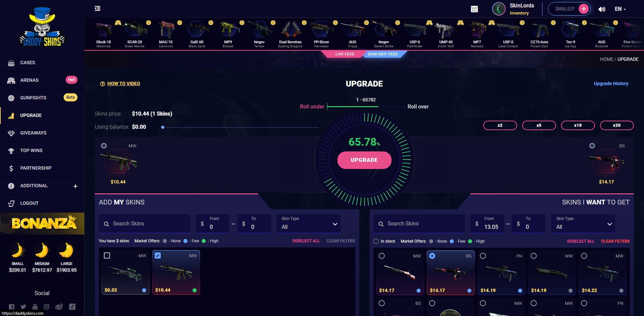Select the Medium banana bonanza
The image size is (644, 316).
click(x=42, y=258)
